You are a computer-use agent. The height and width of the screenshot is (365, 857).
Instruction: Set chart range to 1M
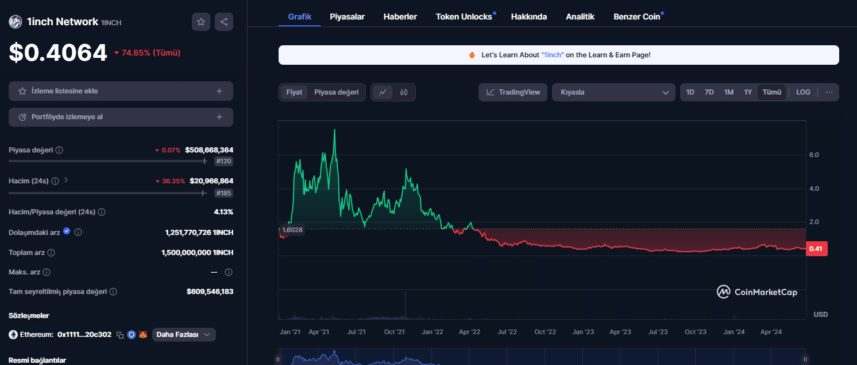click(729, 92)
